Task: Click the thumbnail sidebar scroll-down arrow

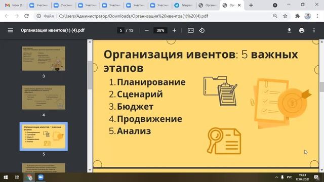Action: (90, 170)
